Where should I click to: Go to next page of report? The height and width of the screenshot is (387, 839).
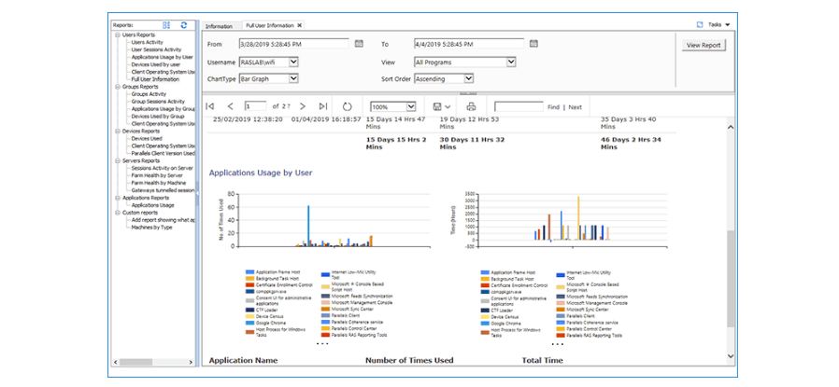[x=301, y=107]
